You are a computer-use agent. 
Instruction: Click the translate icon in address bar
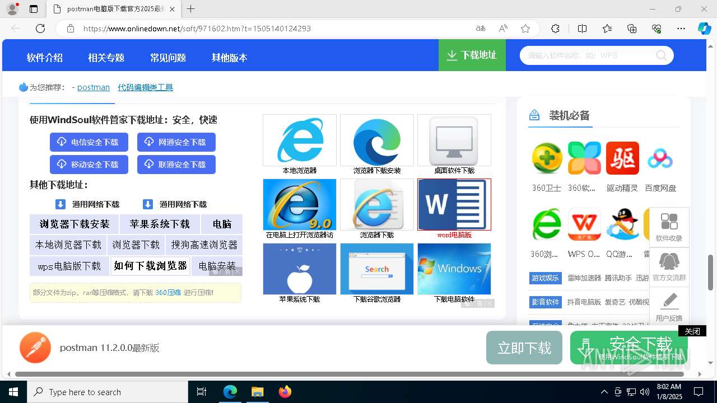[481, 29]
